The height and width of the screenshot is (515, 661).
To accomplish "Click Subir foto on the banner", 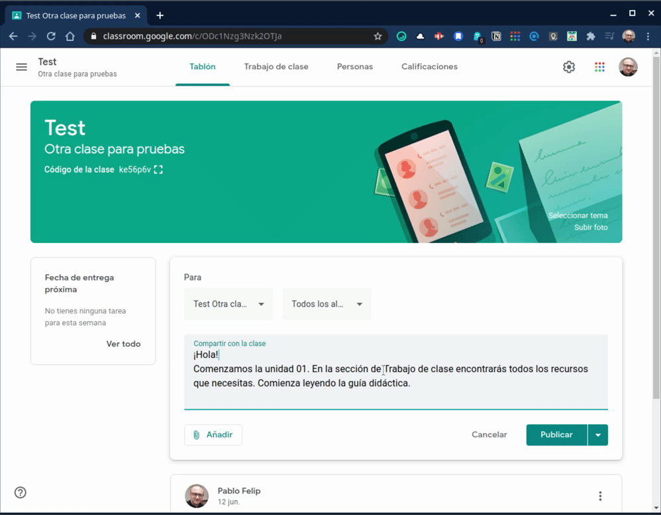I will (x=591, y=227).
